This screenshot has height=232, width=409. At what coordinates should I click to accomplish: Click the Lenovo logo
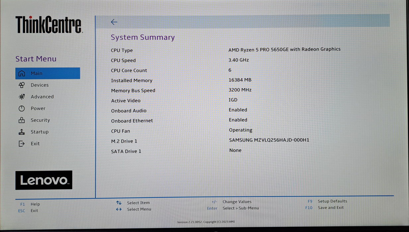[44, 180]
